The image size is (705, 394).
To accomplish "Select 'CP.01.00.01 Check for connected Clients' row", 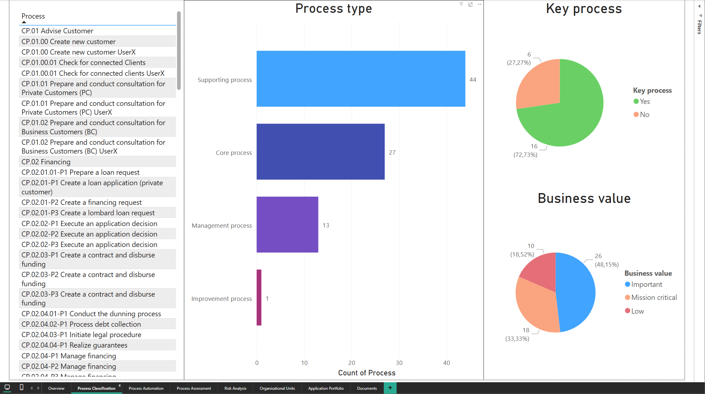I will tap(97, 62).
